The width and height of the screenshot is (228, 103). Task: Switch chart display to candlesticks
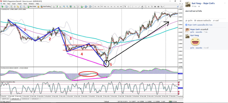click(57, 6)
